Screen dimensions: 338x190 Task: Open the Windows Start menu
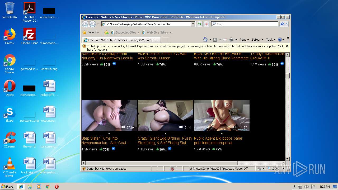click(x=7, y=187)
